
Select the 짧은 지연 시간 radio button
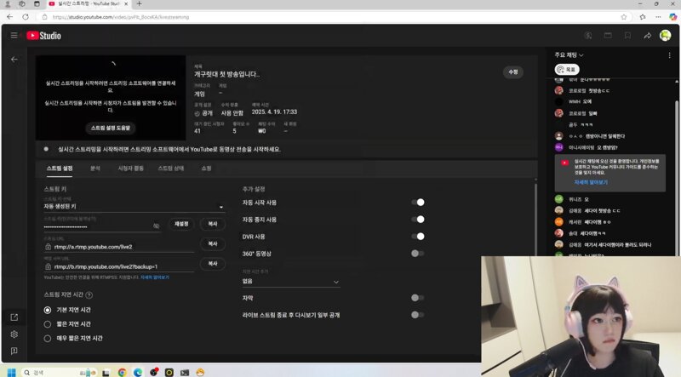48,324
